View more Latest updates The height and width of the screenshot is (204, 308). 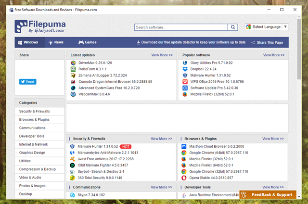[162, 55]
